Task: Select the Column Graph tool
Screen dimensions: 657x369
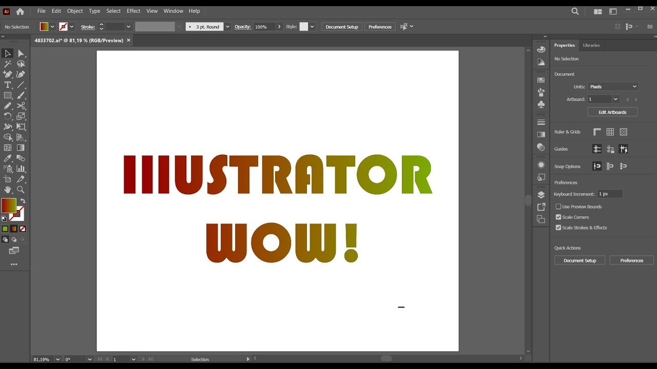Action: (21, 169)
